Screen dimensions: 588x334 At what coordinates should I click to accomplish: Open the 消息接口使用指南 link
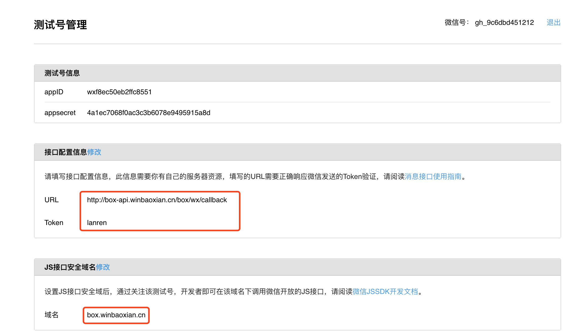(433, 176)
